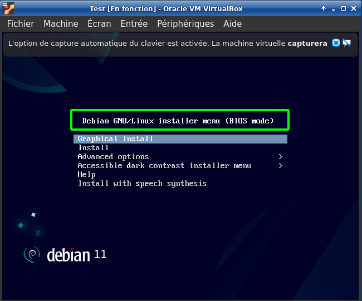Select Install with speech synthesis

pyautogui.click(x=180, y=183)
